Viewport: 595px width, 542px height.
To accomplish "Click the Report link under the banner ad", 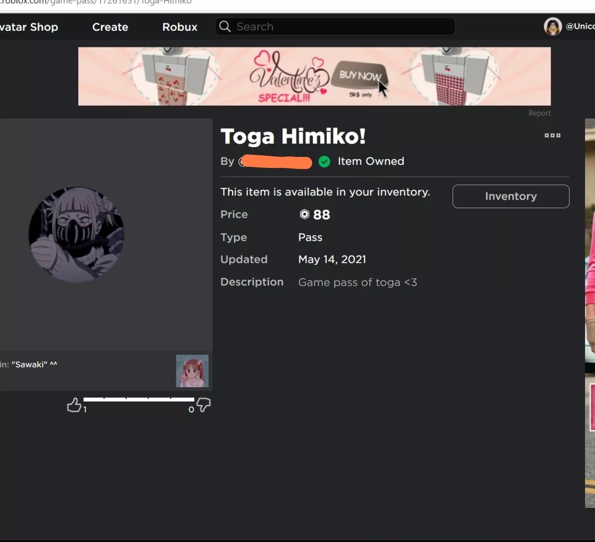I will (x=539, y=113).
